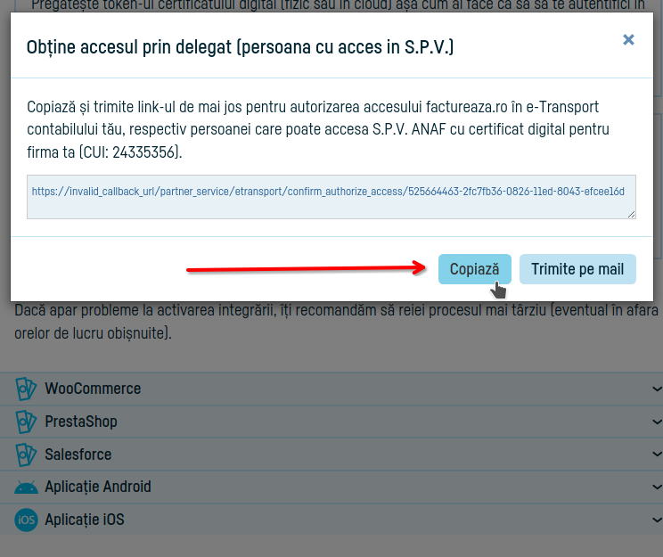Image resolution: width=663 pixels, height=557 pixels.
Task: Click the round iOS icon
Action: pyautogui.click(x=25, y=520)
